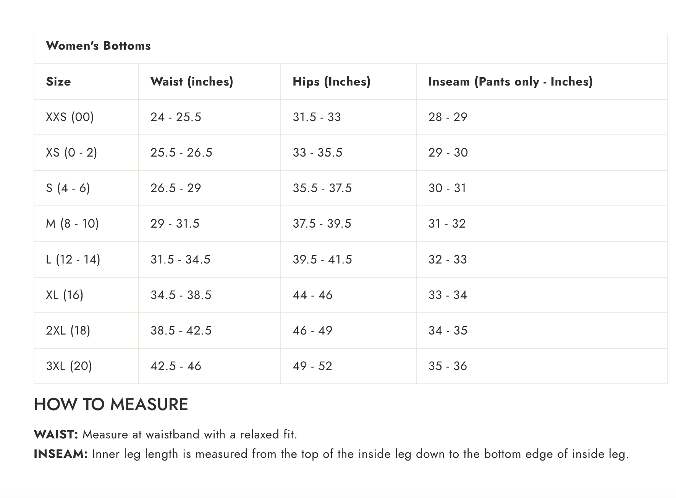Screen dimensions: 676x498
Task: Click the S (4 - 6) size cell
Action: tap(68, 188)
